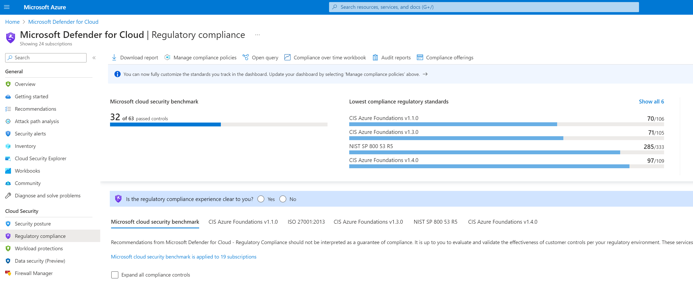
Task: Click the Microsoft Azure logo text
Action: click(x=45, y=7)
